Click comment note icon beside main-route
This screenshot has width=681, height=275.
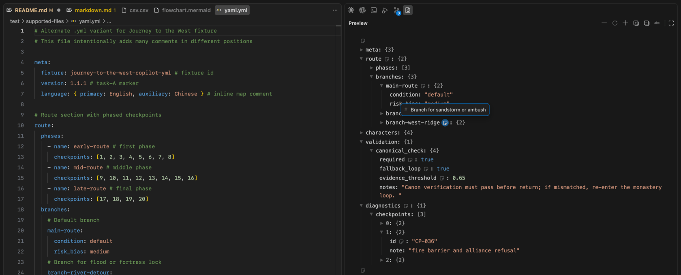tap(423, 86)
